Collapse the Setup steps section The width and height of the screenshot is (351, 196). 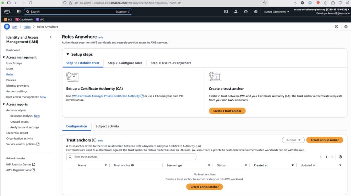[x=68, y=54]
